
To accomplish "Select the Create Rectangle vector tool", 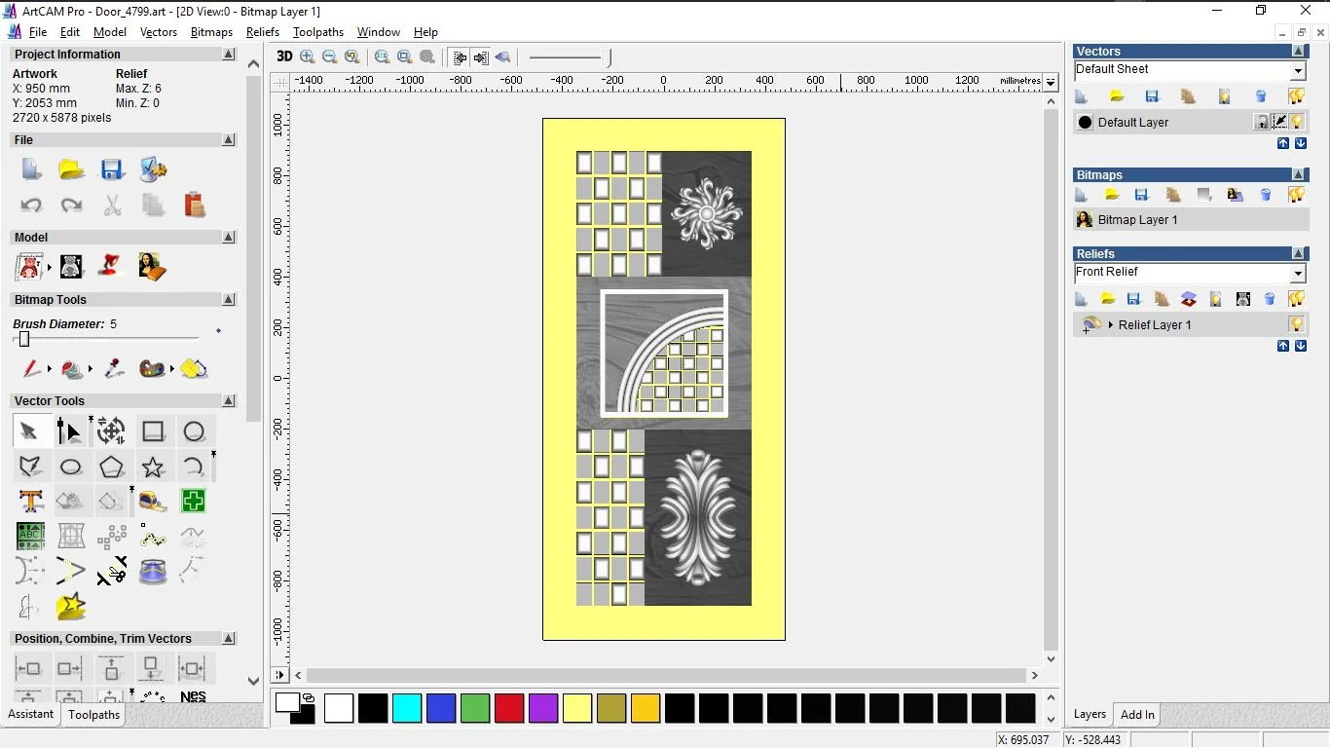I will (x=153, y=431).
